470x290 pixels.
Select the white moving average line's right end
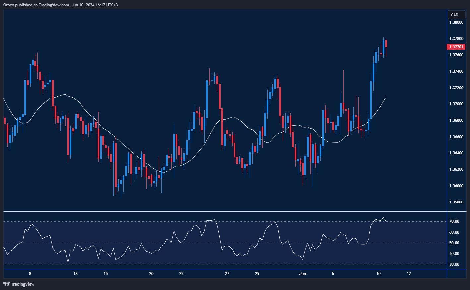tap(386, 97)
